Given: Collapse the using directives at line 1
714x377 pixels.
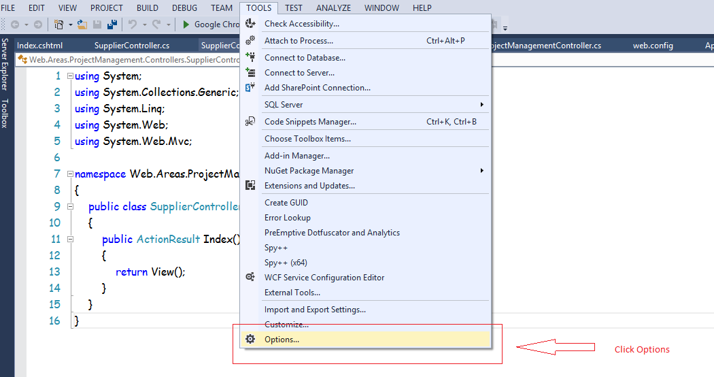Looking at the screenshot, I should click(x=70, y=76).
